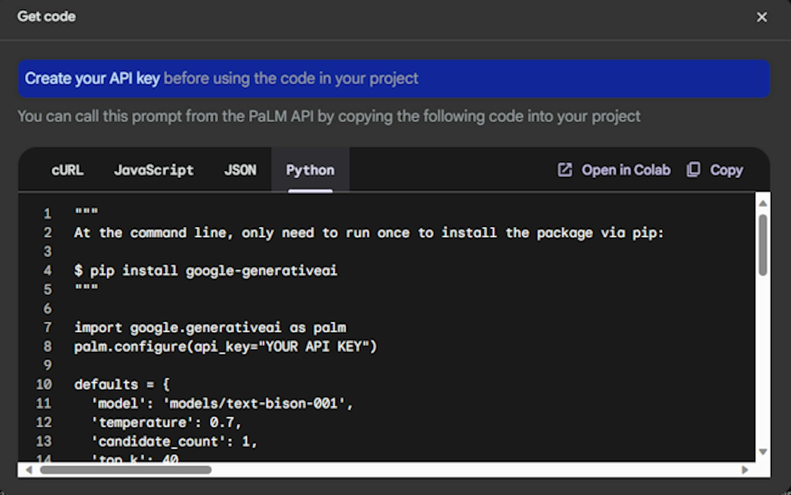Click the pip install command line
Screen dimensions: 791x495
[x=206, y=270]
